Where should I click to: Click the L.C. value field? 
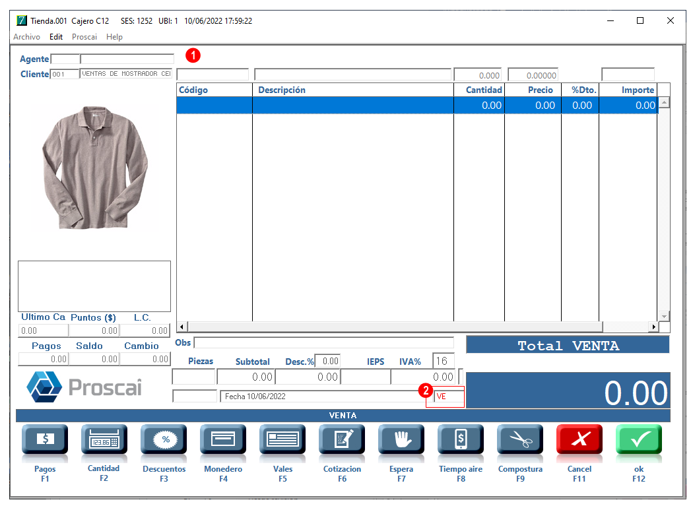pos(145,331)
